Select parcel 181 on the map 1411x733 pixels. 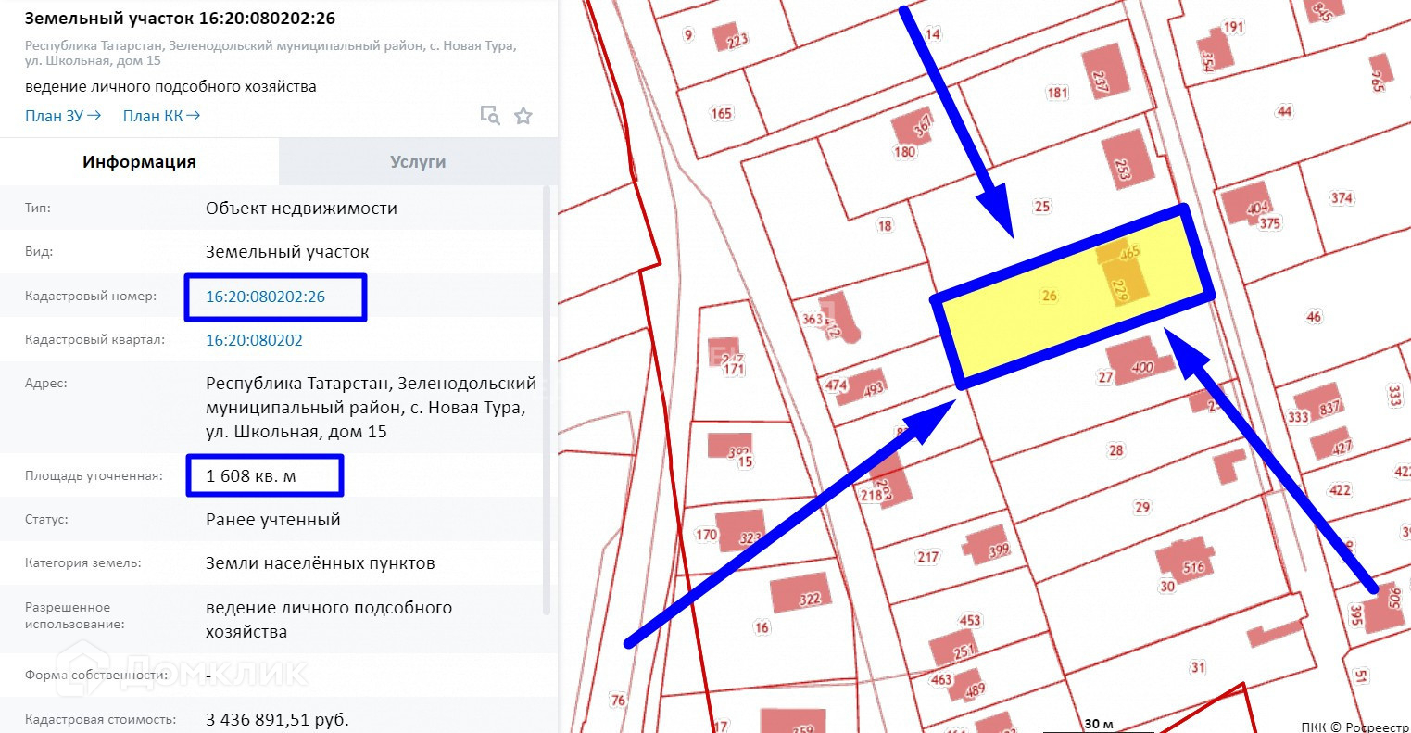click(1058, 93)
